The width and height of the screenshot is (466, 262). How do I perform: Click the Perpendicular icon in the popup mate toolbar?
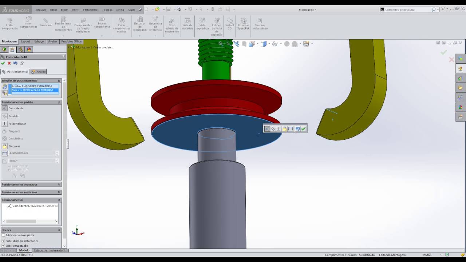coord(279,129)
